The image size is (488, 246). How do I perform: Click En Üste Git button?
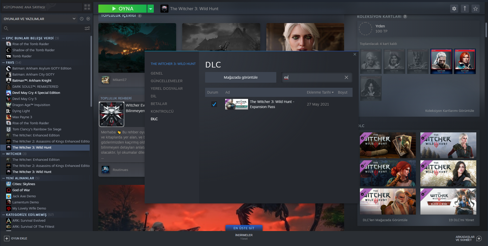click(244, 228)
